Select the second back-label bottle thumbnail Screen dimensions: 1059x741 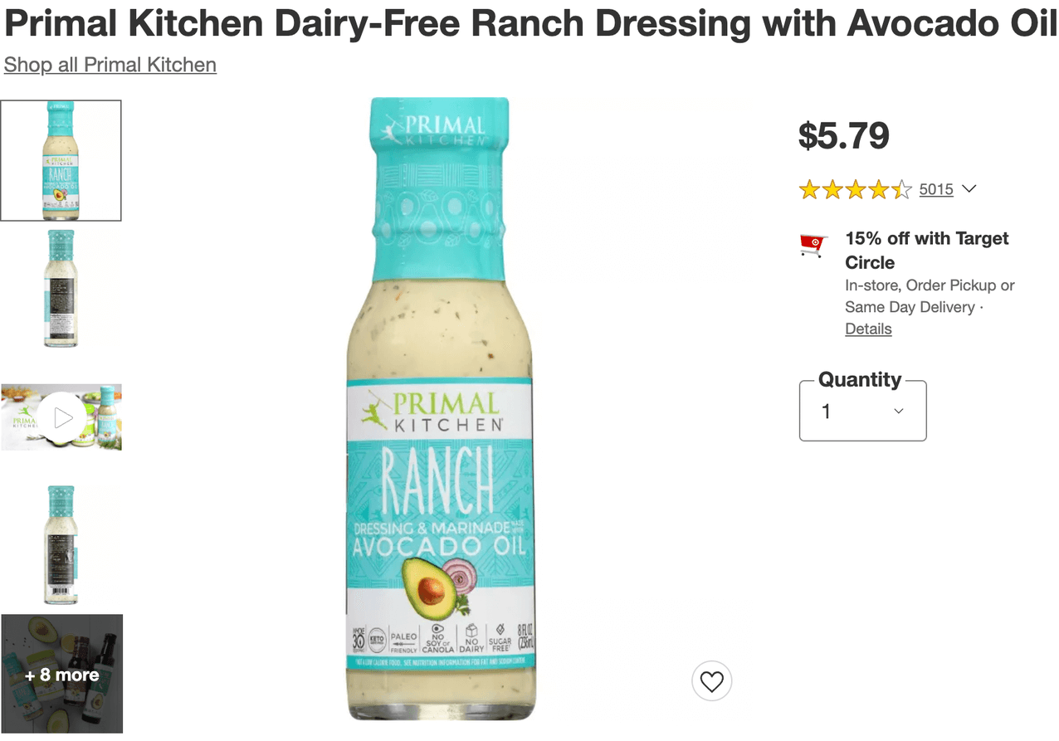click(x=61, y=289)
